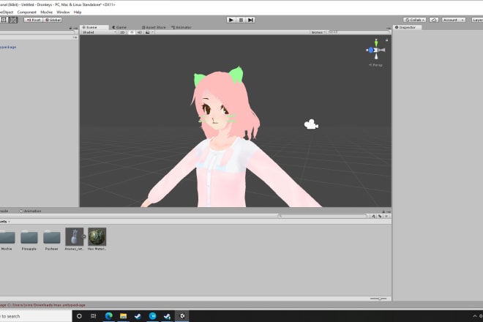Open the Component menu

coord(27,12)
